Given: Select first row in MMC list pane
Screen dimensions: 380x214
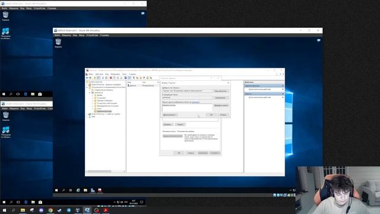Looking at the screenshot, I should click(x=142, y=86).
